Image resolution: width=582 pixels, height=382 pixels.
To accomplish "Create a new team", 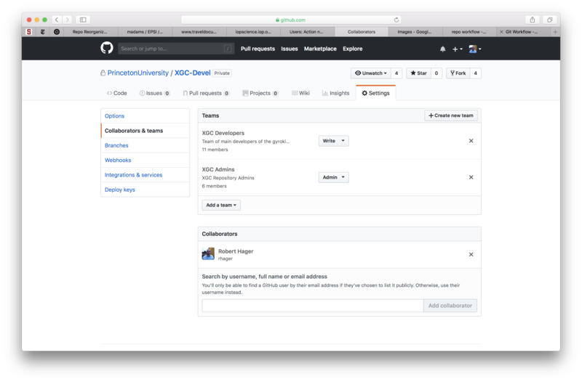I will [x=450, y=115].
